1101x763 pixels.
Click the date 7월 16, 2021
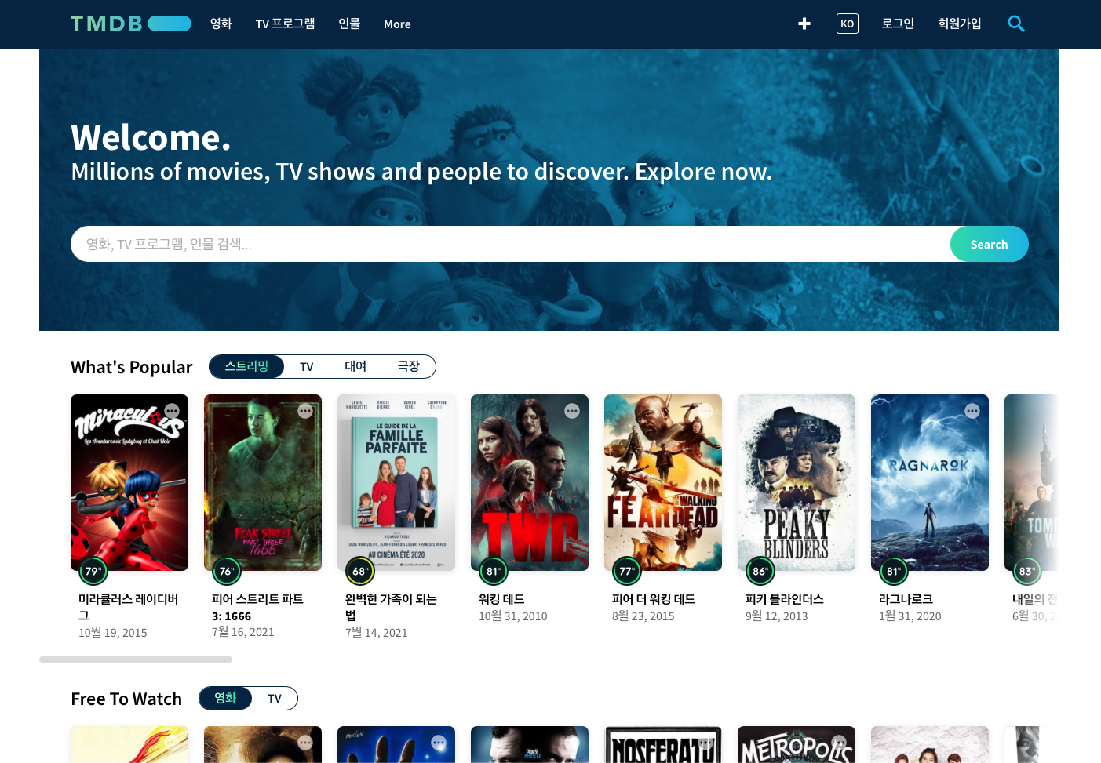coord(243,632)
